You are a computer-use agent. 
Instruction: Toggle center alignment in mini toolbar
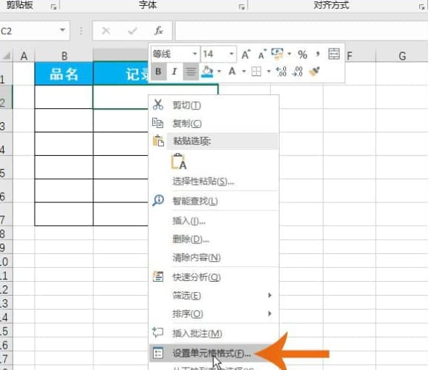coord(190,72)
